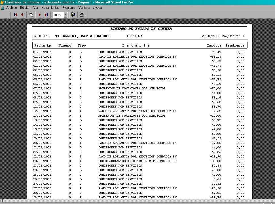Viewport: 275px width, 204px height.
Task: Click the importe value 60,32
Action: pyautogui.click(x=216, y=184)
